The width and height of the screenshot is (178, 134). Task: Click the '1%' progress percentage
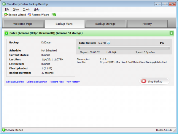(x=162, y=43)
